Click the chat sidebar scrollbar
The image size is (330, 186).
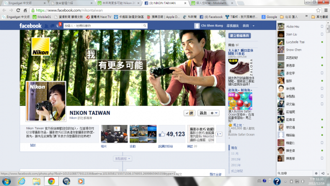point(328,29)
